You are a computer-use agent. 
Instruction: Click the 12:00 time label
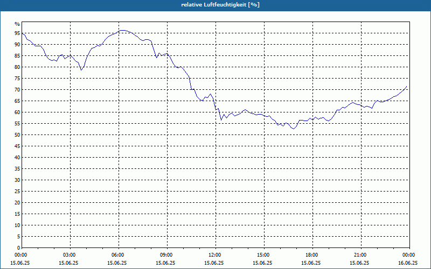[x=216, y=255]
